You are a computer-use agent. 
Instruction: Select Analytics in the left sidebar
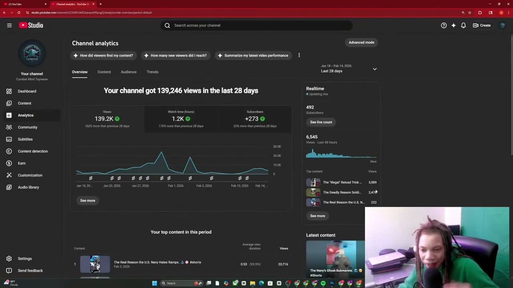coord(32,115)
